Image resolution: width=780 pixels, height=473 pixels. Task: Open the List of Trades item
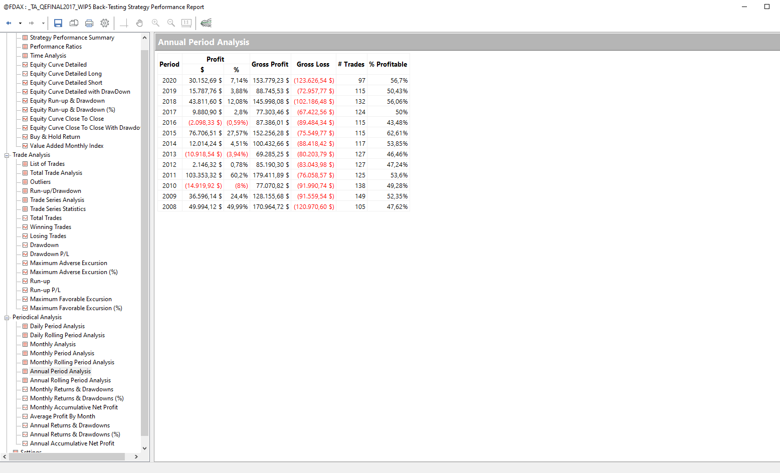47,164
